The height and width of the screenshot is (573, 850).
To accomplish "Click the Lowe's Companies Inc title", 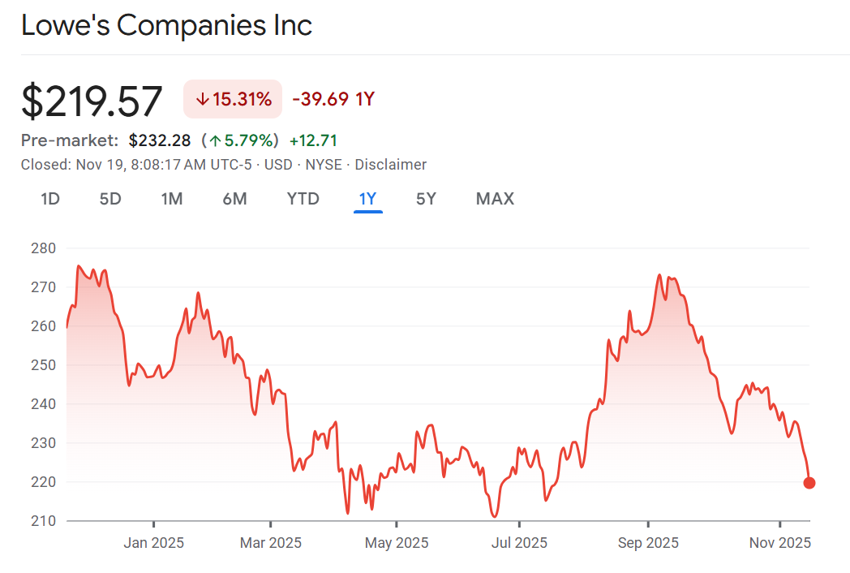I will (x=166, y=25).
